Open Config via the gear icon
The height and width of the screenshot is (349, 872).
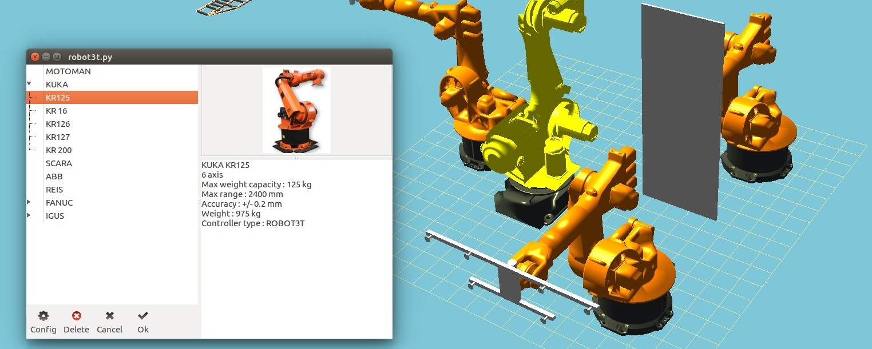point(43,316)
